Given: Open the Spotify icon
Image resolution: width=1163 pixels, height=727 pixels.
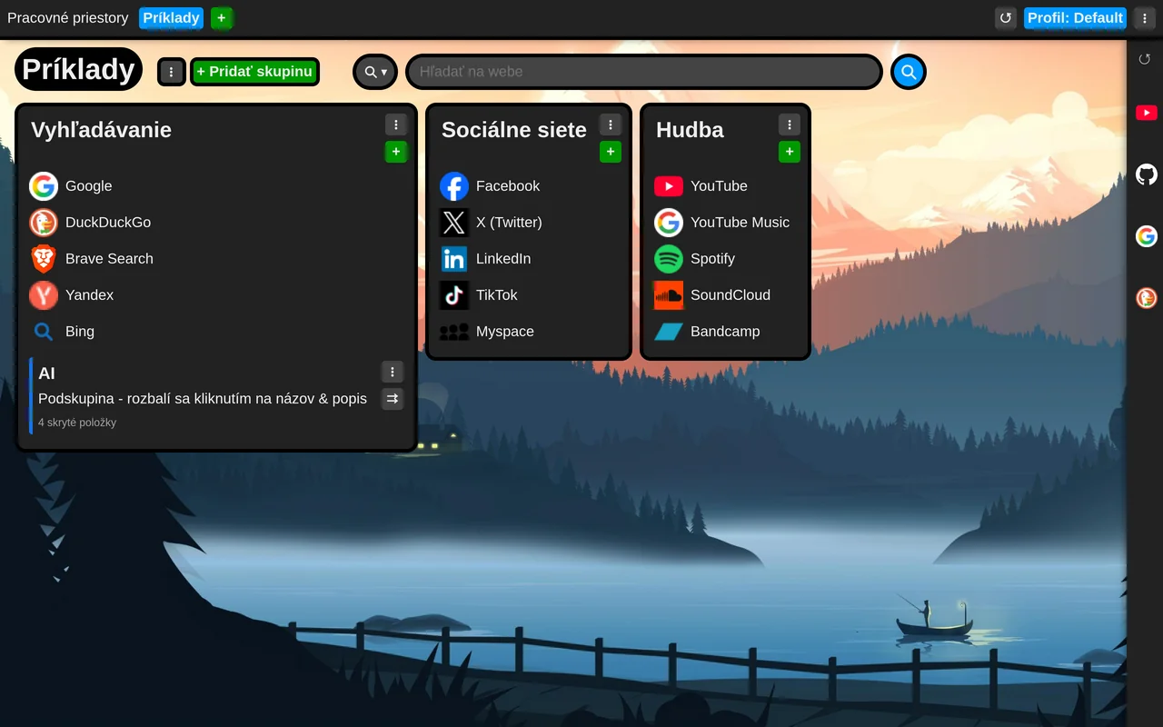Looking at the screenshot, I should [669, 259].
